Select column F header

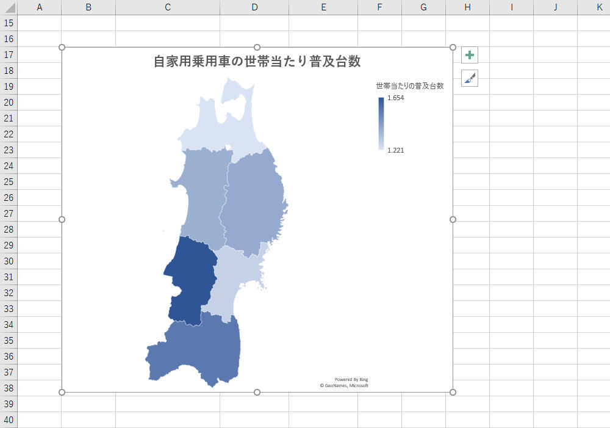(x=379, y=7)
